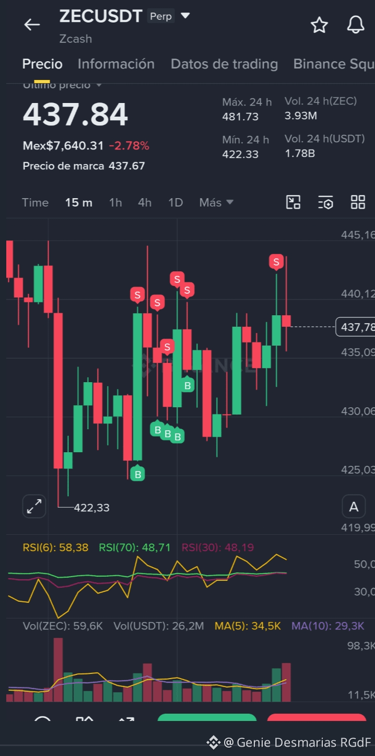Click the S marker above rightmost candle
The width and height of the screenshot is (375, 756).
pos(276,262)
